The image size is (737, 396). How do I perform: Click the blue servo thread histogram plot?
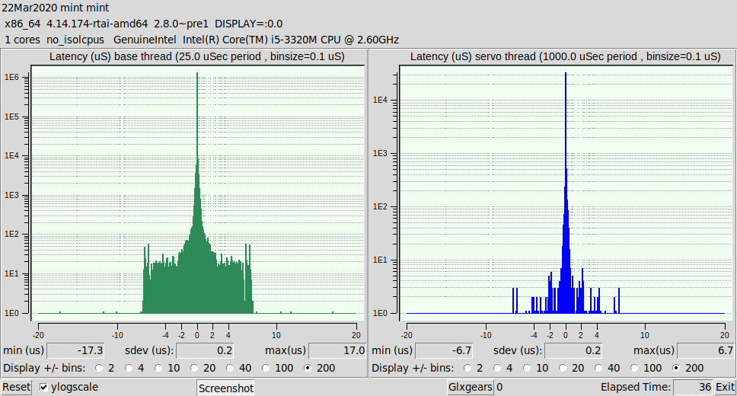(566, 193)
